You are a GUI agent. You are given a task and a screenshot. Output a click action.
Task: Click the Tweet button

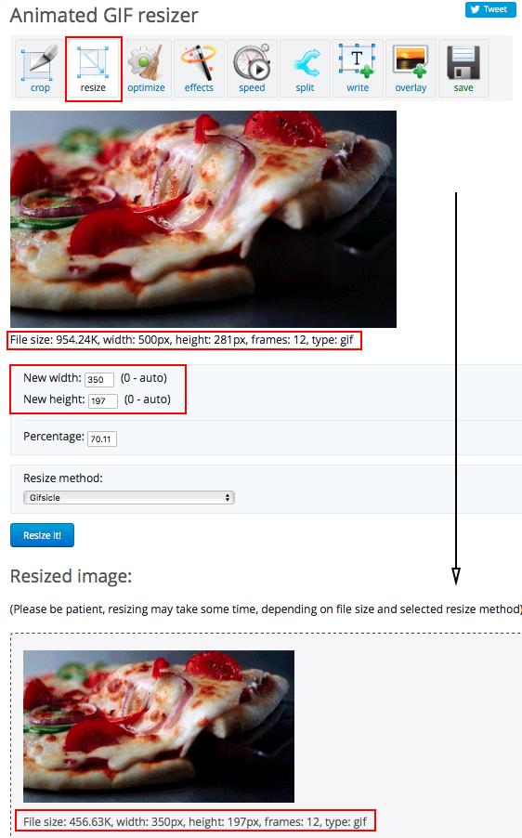click(489, 9)
